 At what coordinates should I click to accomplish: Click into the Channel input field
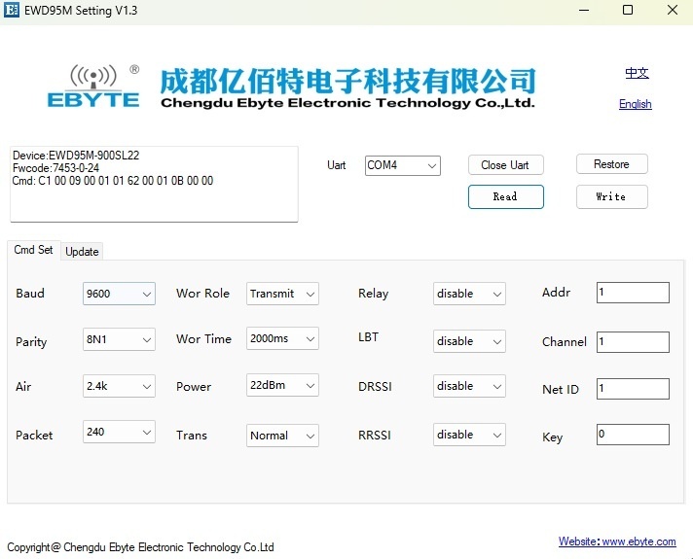(633, 342)
